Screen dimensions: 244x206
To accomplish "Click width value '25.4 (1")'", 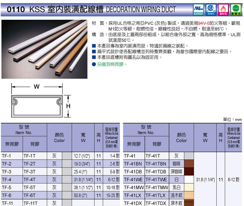I will point(81,172).
